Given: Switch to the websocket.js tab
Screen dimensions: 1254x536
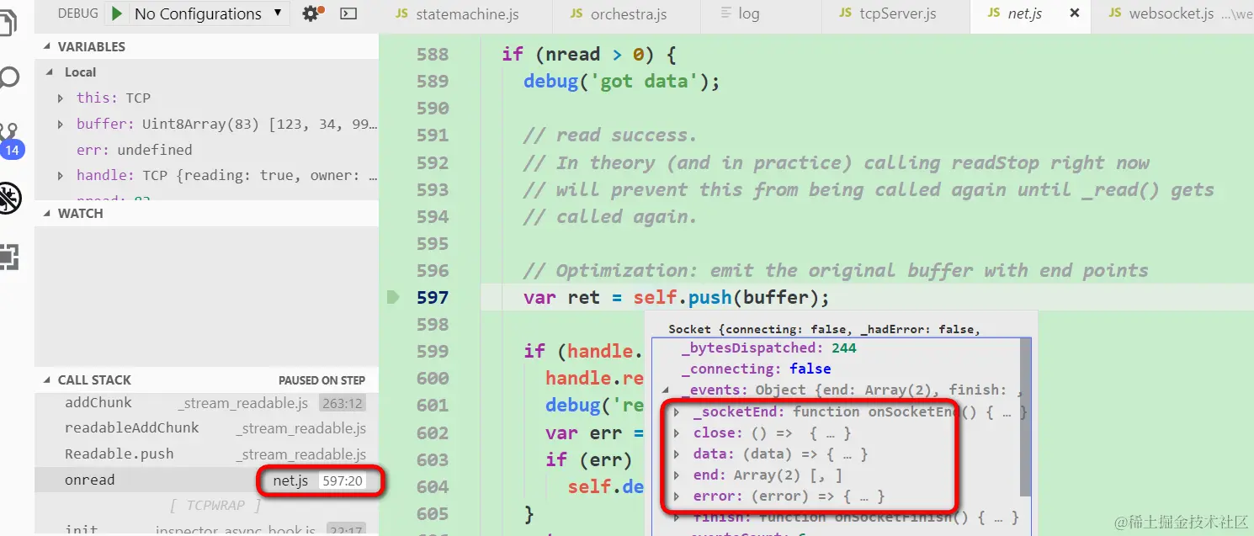Looking at the screenshot, I should (1172, 14).
